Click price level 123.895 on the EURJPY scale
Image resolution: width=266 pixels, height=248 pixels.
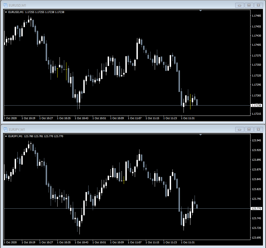click(x=256, y=160)
